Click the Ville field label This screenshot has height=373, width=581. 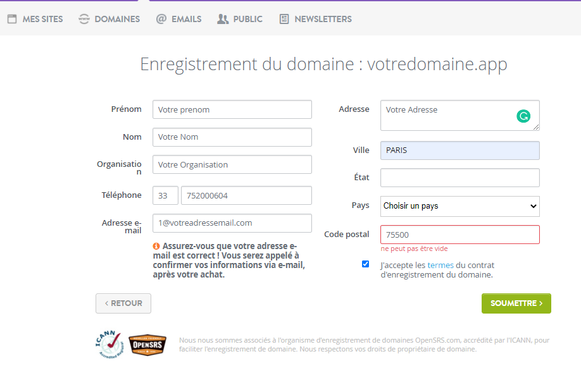[361, 150]
